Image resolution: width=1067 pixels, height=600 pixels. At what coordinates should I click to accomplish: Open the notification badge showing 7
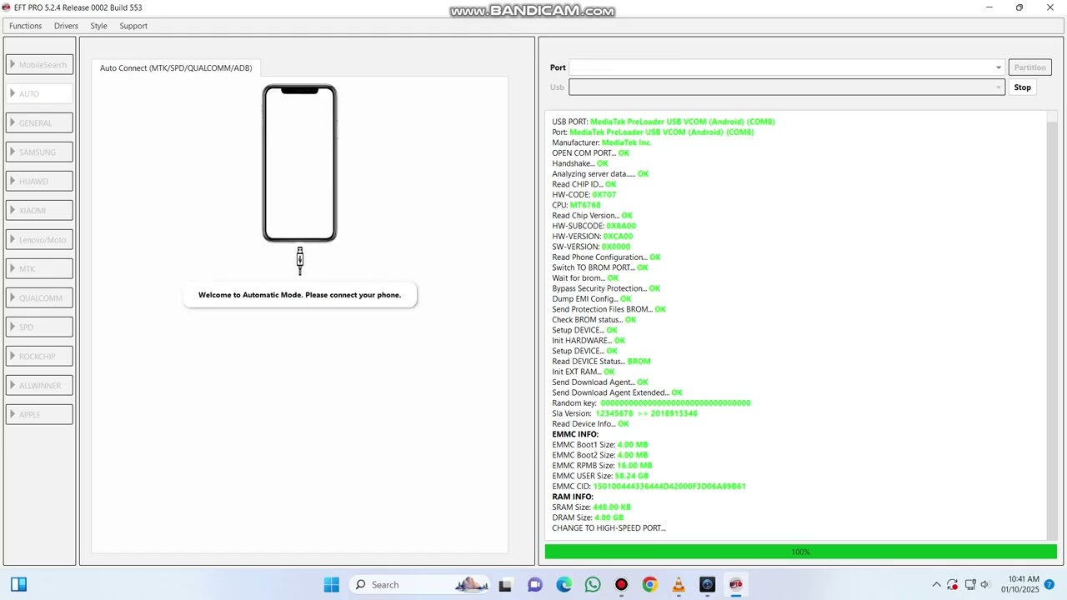(x=1049, y=585)
